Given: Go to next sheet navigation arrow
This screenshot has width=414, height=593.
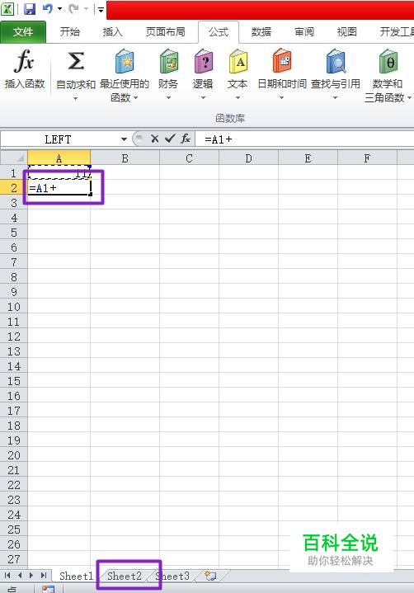Looking at the screenshot, I should click(x=31, y=576).
